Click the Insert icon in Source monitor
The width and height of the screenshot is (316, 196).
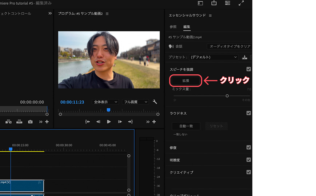pyautogui.click(x=8, y=122)
